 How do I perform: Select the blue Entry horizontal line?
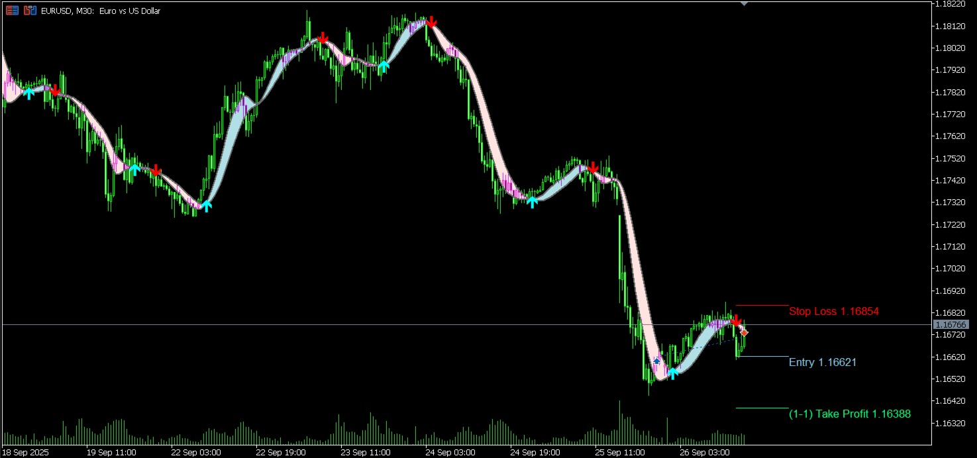click(762, 357)
